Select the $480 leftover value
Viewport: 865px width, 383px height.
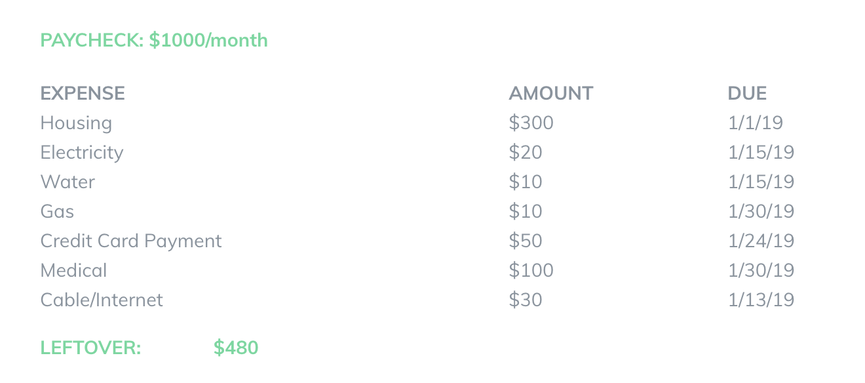(x=236, y=348)
